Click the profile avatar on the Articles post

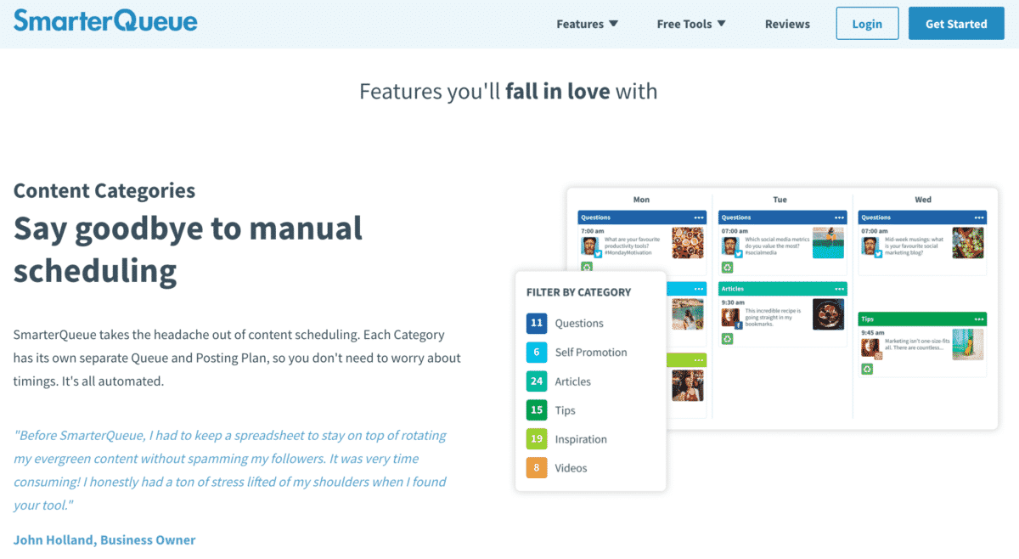(x=729, y=317)
